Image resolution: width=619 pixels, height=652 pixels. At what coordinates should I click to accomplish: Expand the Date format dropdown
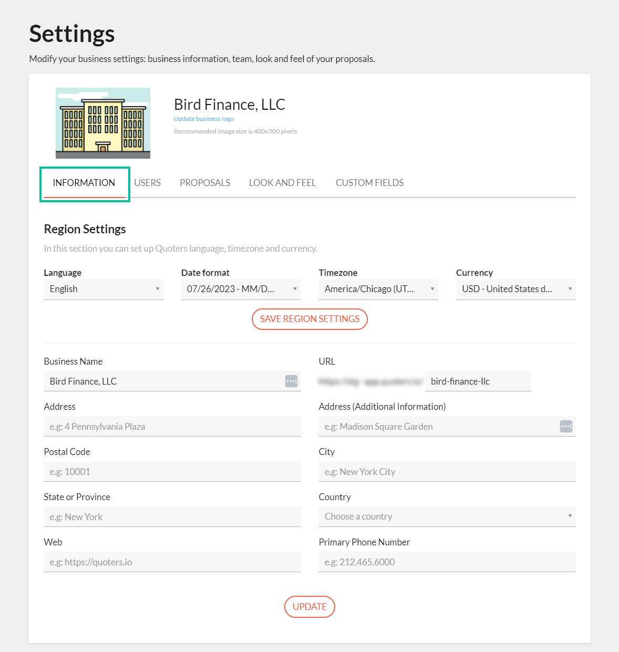[241, 289]
